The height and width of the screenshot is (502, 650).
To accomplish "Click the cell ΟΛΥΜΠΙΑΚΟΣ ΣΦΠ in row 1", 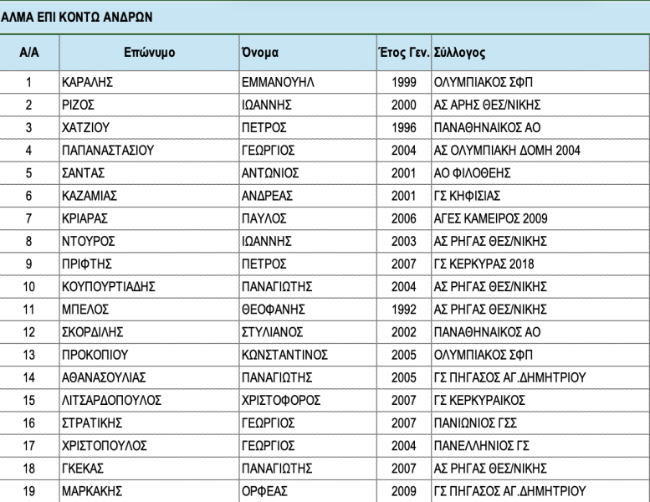I will (484, 82).
